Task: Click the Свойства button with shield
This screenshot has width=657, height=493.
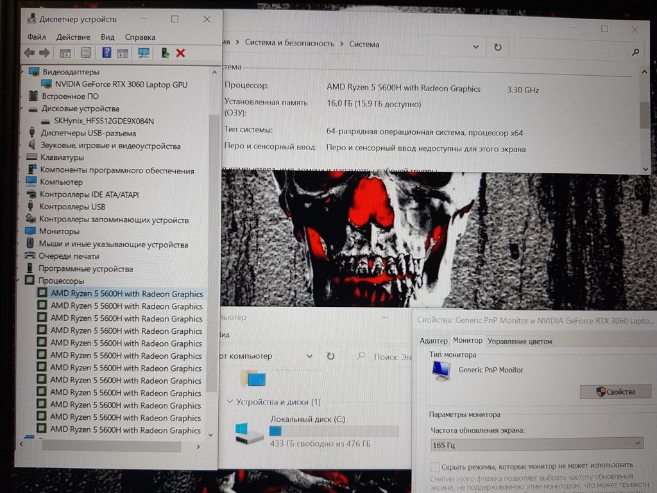Action: pos(615,392)
